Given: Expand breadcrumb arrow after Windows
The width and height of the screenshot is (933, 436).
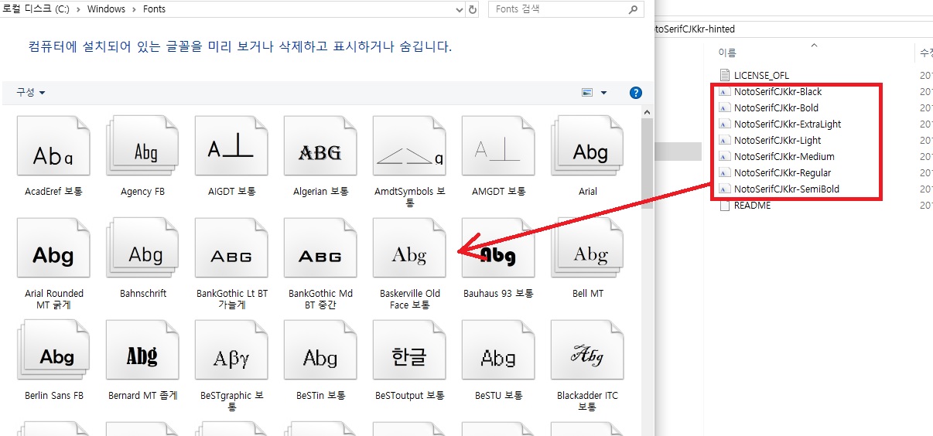Looking at the screenshot, I should pyautogui.click(x=133, y=9).
